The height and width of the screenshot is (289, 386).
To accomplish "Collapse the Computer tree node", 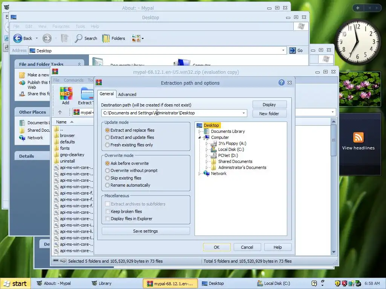I will point(200,137).
